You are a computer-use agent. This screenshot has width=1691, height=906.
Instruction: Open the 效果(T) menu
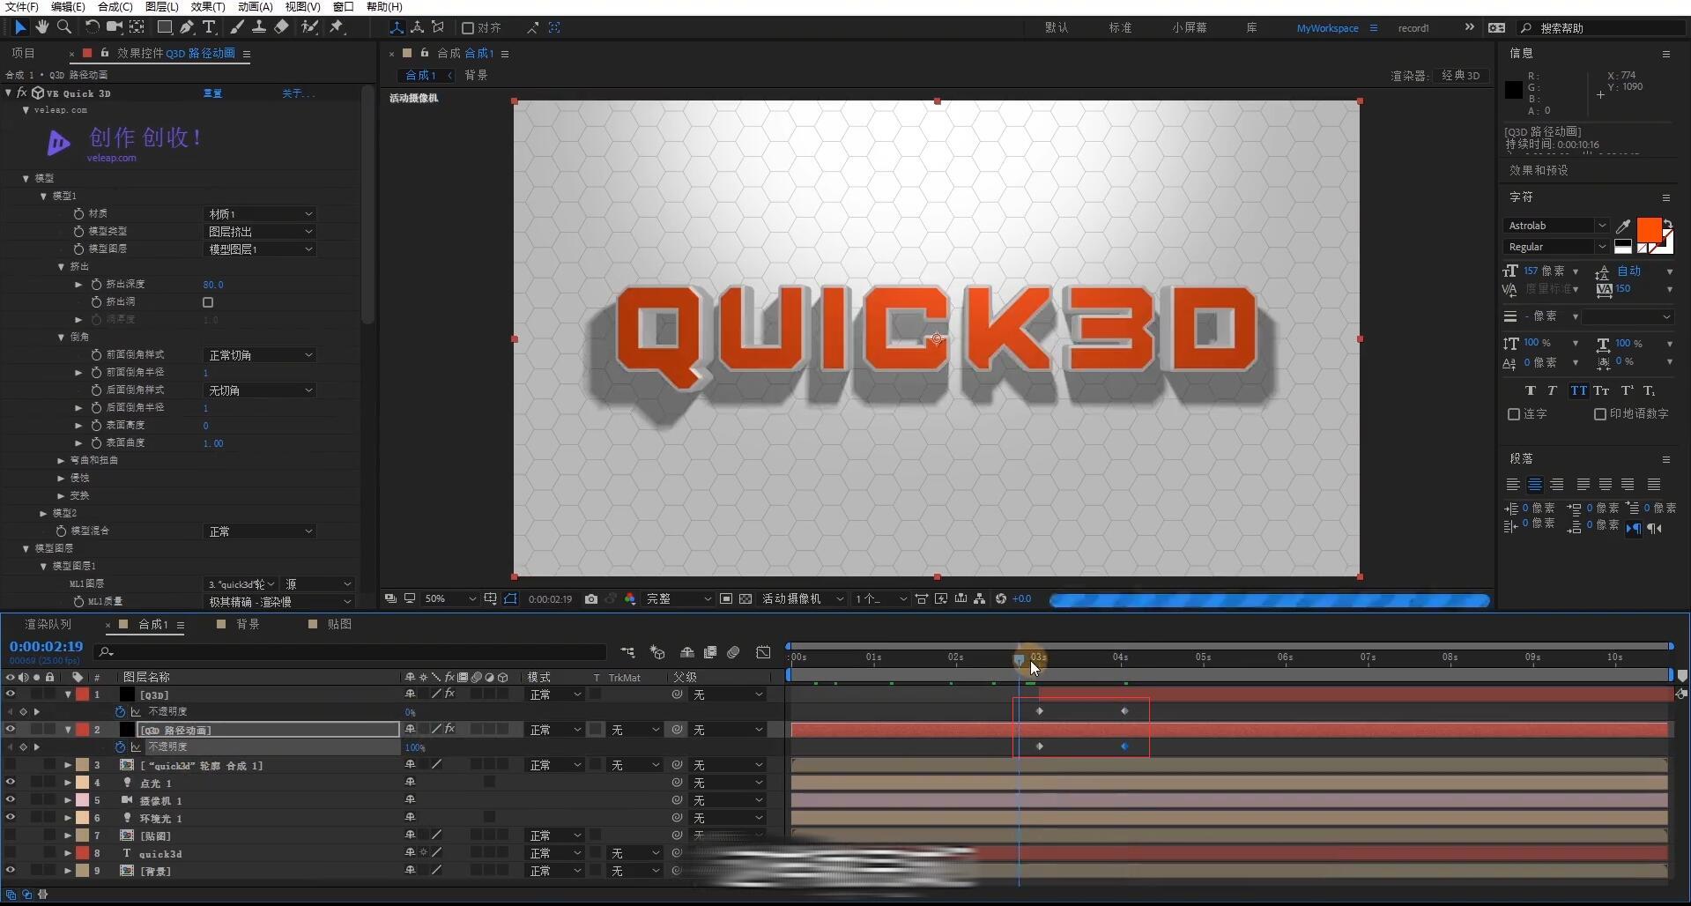pos(208,7)
